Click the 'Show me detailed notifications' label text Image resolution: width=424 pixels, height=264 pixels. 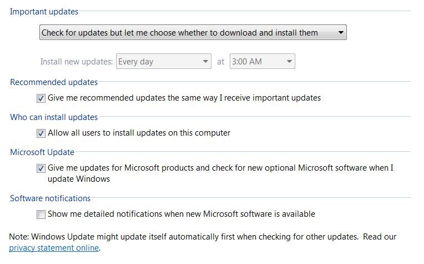point(181,213)
